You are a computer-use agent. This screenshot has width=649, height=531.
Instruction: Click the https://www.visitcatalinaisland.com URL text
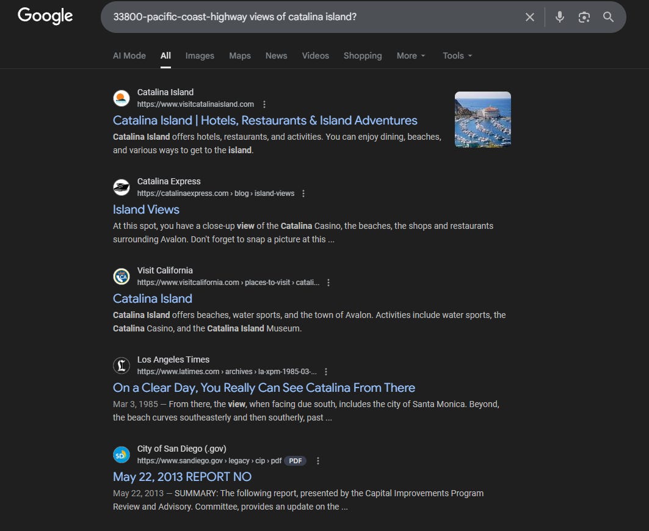point(195,104)
